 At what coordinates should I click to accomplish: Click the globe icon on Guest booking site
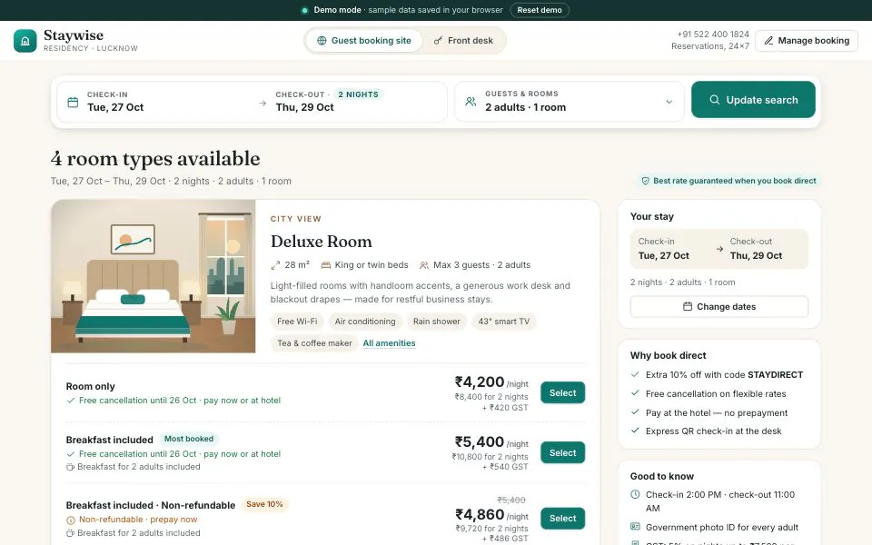[x=322, y=41]
